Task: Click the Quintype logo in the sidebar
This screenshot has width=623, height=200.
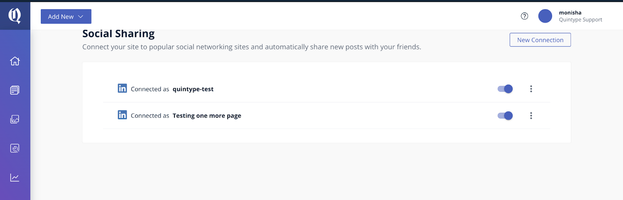Action: coord(15,16)
